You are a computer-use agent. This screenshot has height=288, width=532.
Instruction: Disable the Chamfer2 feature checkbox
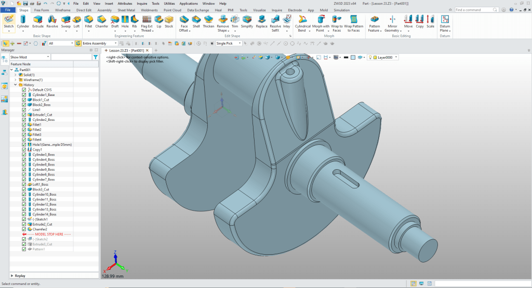[x=24, y=229]
